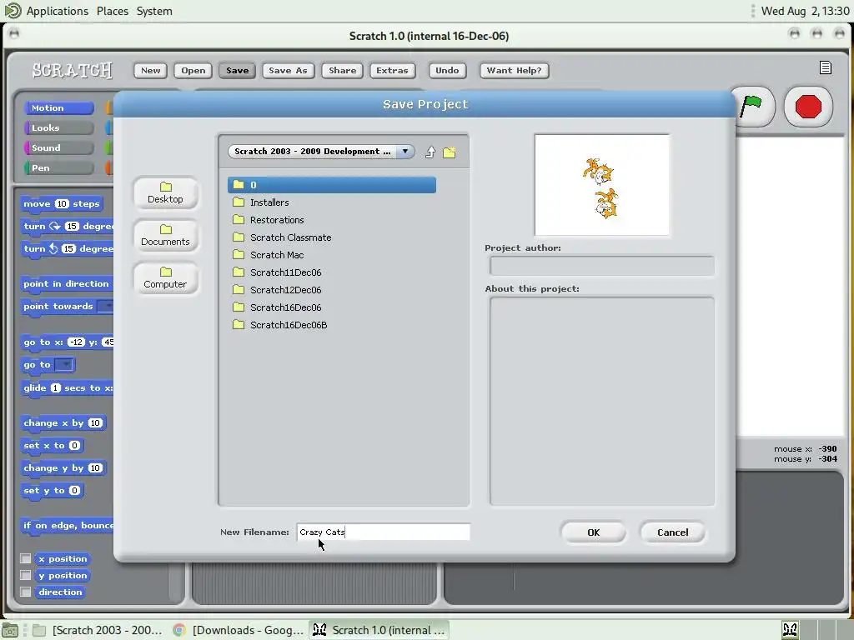
Task: Click the Open button
Action: (x=193, y=70)
